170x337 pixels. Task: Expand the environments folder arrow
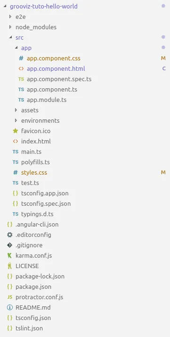pos(16,120)
